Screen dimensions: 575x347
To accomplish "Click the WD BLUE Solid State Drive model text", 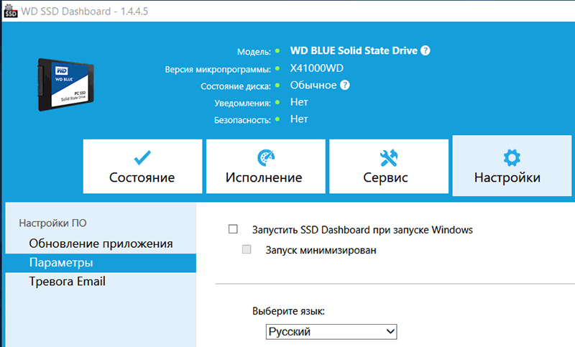I will click(354, 50).
